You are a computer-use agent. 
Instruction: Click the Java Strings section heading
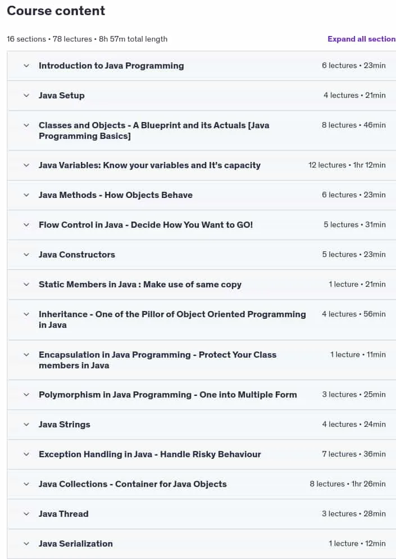tap(65, 424)
